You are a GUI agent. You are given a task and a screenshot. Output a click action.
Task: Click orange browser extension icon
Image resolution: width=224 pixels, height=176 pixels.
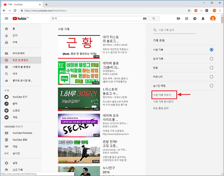coord(196,11)
